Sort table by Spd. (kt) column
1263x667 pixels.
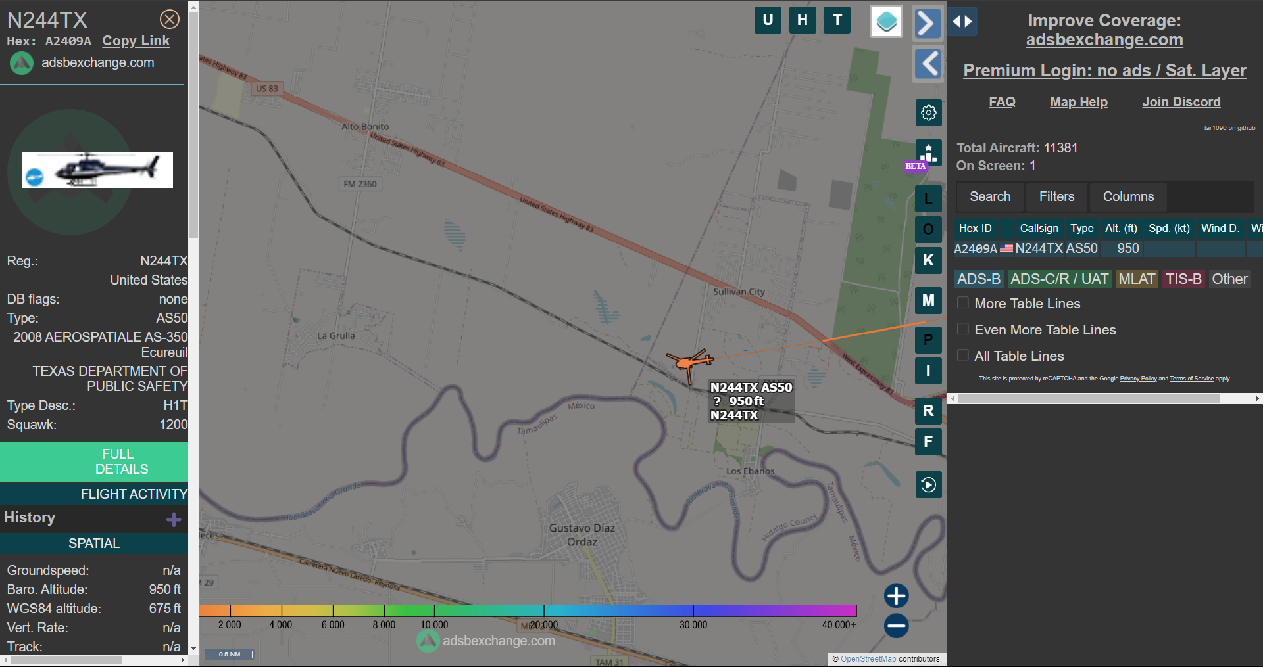click(x=1169, y=228)
